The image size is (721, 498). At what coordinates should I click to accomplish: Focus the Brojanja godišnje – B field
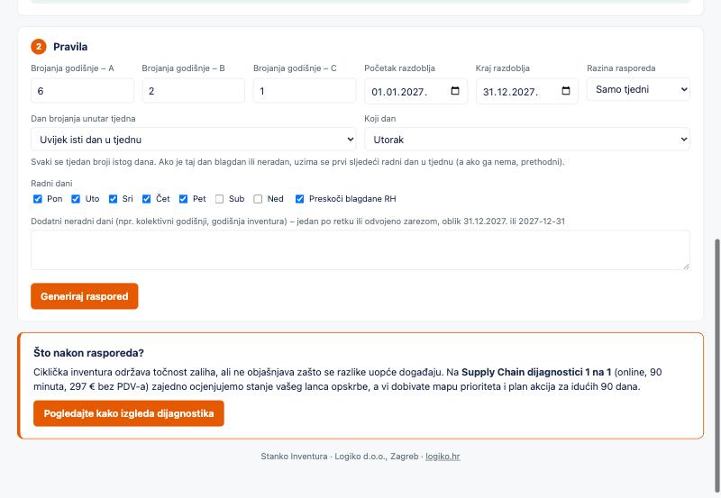click(x=194, y=90)
